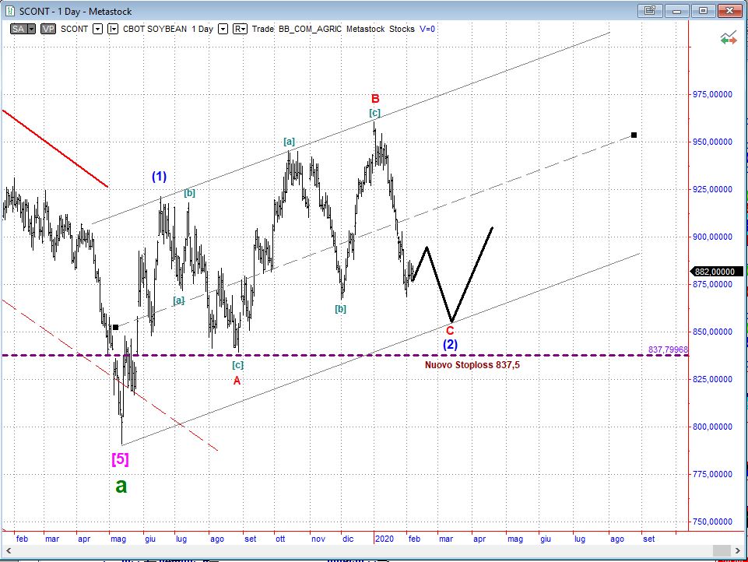Click the chart document icon in title bar
This screenshot has height=562, width=748.
click(x=10, y=11)
